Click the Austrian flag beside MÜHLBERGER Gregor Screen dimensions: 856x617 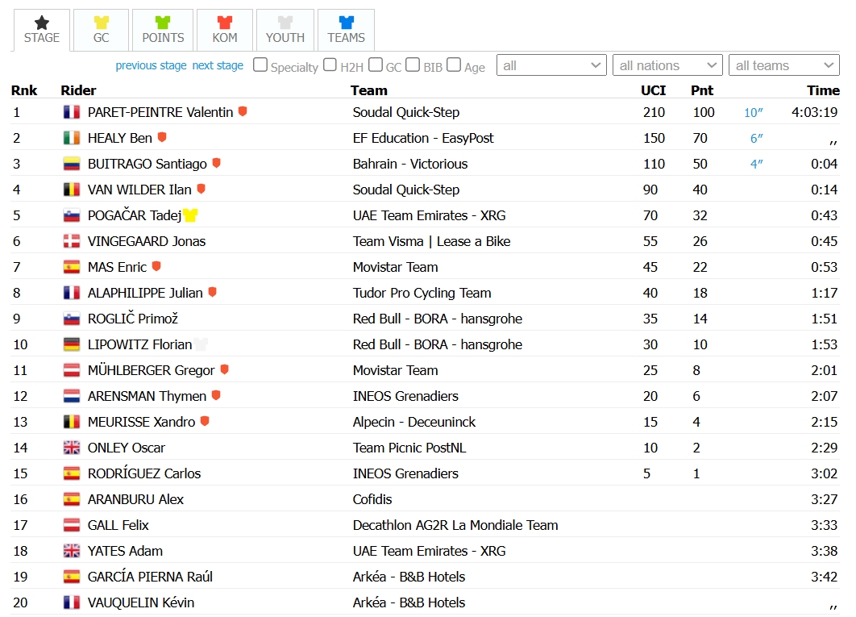pyautogui.click(x=72, y=370)
